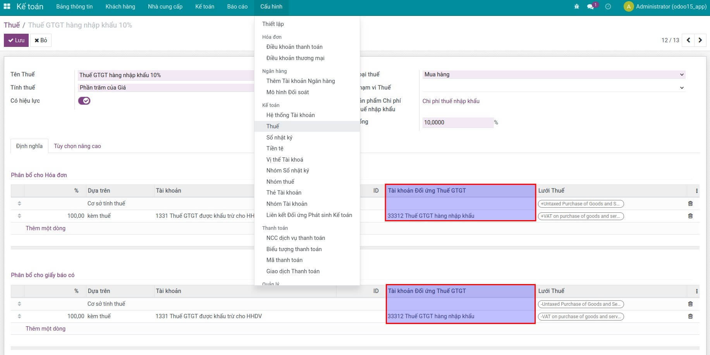
Task: Toggle the 'Có hiệu lực' switch
Action: click(84, 101)
